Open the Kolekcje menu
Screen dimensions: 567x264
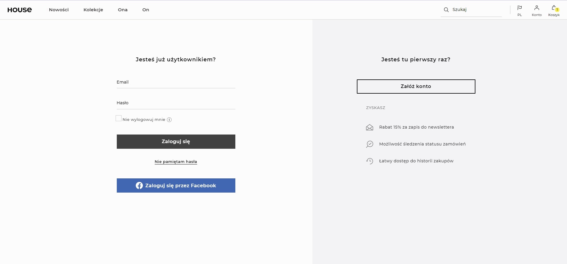[93, 10]
